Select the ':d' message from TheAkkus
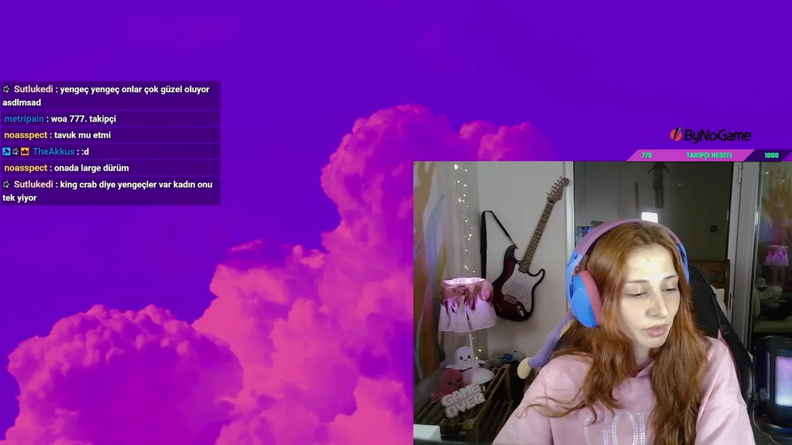 pos(85,151)
